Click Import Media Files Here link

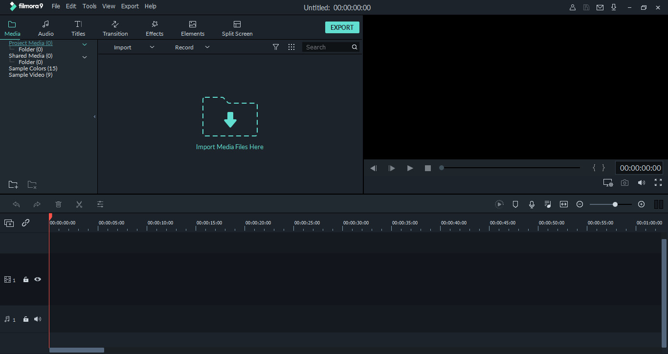tap(230, 147)
